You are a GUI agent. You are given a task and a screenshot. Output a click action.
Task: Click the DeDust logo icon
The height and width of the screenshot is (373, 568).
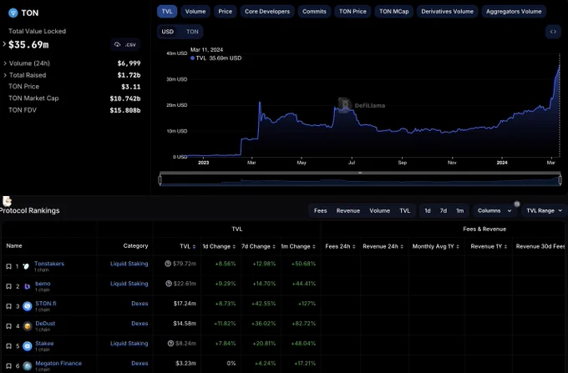coord(28,326)
